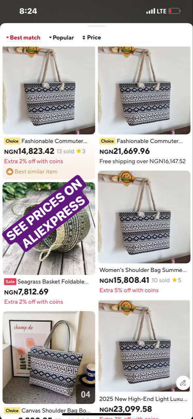Open the Seagrass Basket Foldable listing title

click(53, 282)
